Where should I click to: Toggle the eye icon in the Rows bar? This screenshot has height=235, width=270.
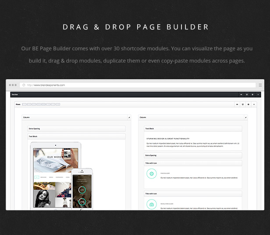click(x=237, y=104)
